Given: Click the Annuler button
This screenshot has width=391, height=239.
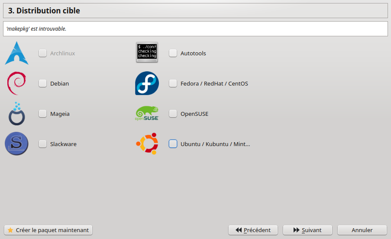Looking at the screenshot, I should tap(362, 230).
